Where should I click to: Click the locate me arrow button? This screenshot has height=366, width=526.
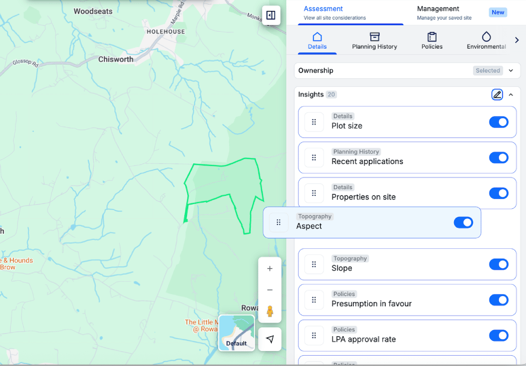270,339
